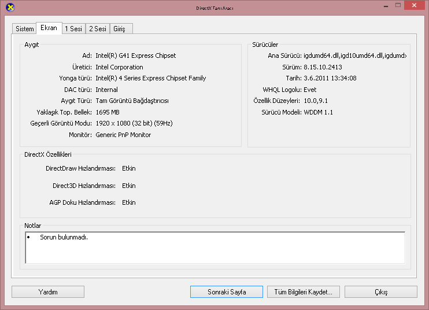
Task: Click the Yardım button
Action: pos(48,292)
